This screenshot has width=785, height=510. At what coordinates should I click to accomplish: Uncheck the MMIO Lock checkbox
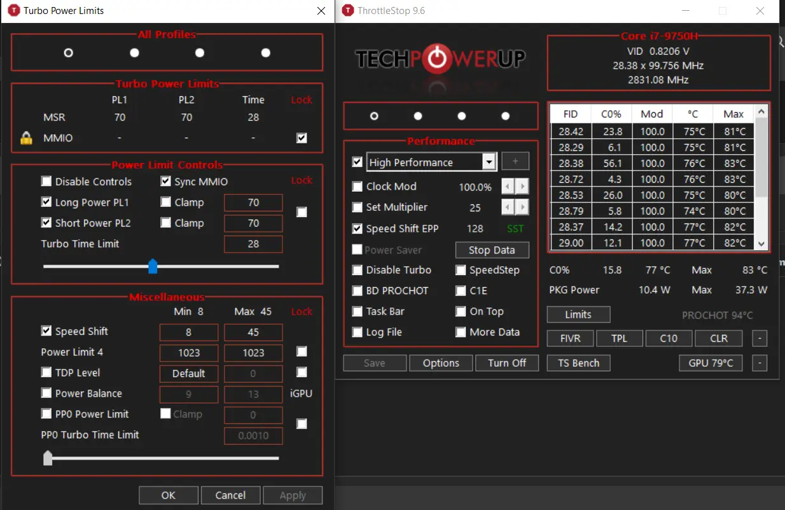[x=302, y=138]
